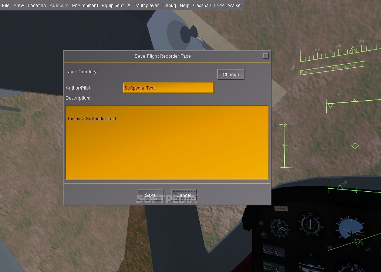Open the Autopilot menu

pos(59,5)
